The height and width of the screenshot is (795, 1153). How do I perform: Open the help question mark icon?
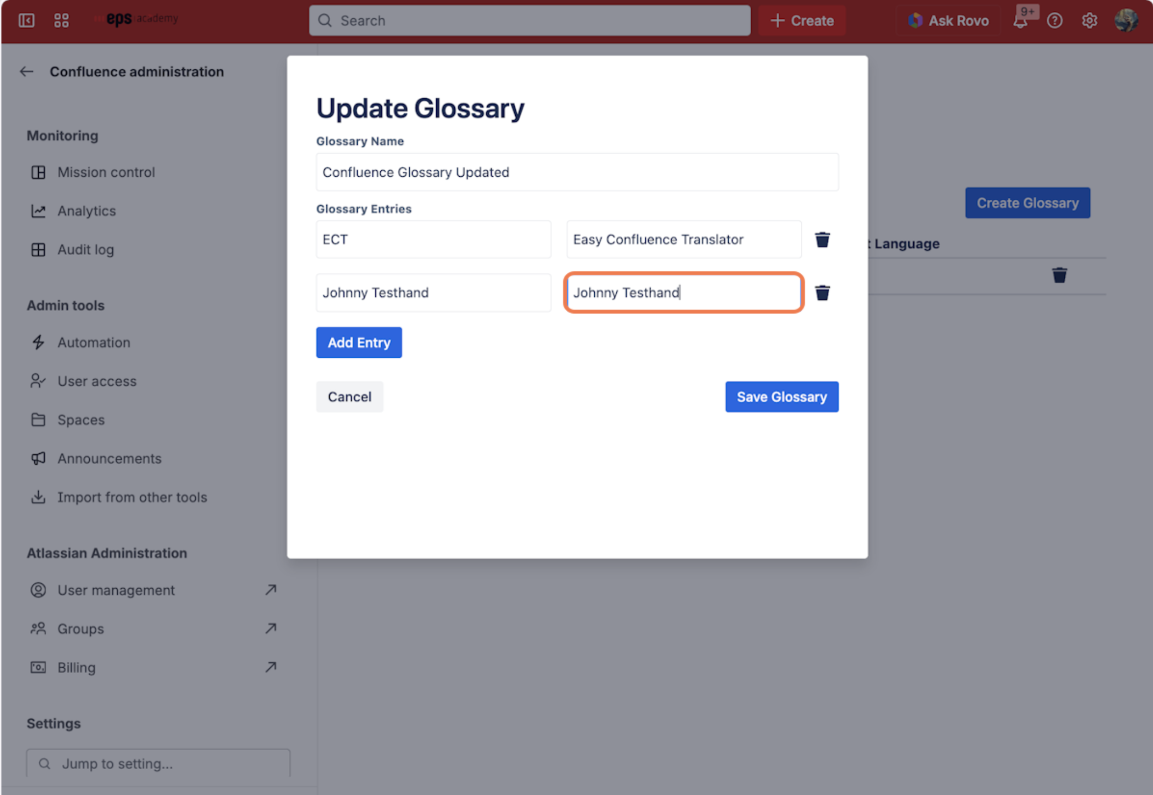click(1054, 20)
